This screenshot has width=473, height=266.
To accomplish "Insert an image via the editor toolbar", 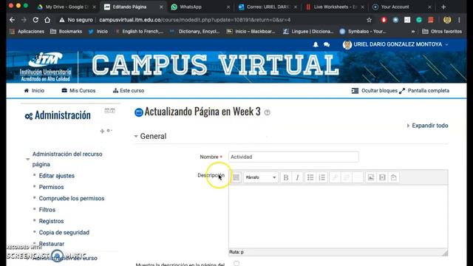I will [371, 177].
